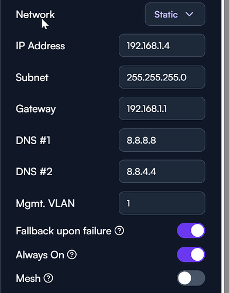Screen dimensions: 230x293
Task: Click the Fallback upon failure label
Action: click(64, 231)
